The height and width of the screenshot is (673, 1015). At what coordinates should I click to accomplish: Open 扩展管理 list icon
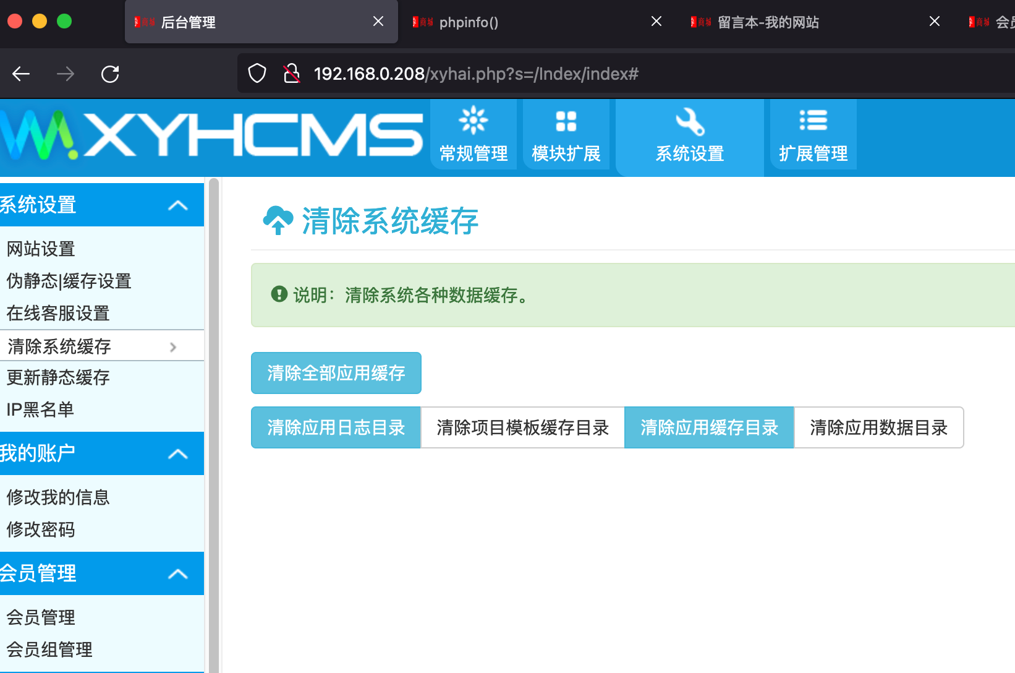(813, 121)
